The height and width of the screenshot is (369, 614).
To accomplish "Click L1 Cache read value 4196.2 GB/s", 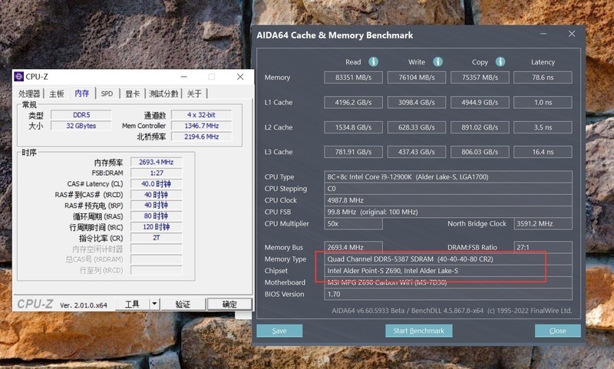I will tap(353, 103).
